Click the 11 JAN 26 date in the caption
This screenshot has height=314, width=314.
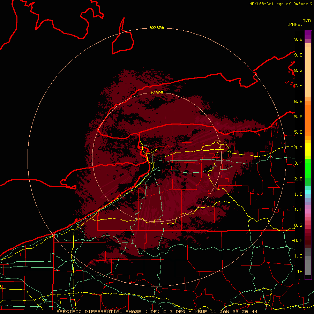[225, 312]
